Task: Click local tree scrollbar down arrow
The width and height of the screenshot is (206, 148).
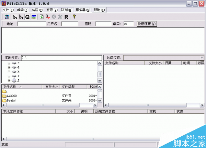Action: click(100, 80)
